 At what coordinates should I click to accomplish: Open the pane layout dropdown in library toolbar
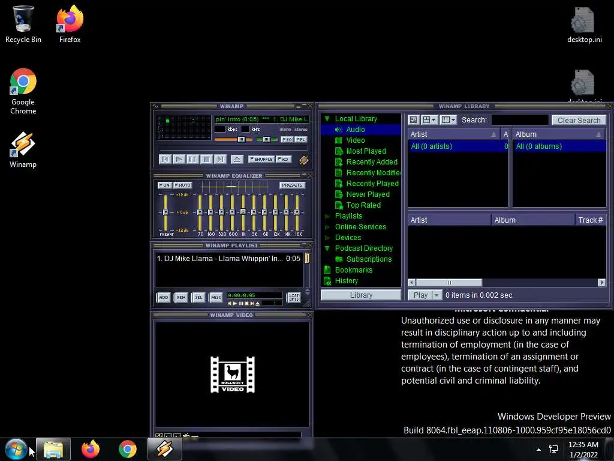point(429,120)
